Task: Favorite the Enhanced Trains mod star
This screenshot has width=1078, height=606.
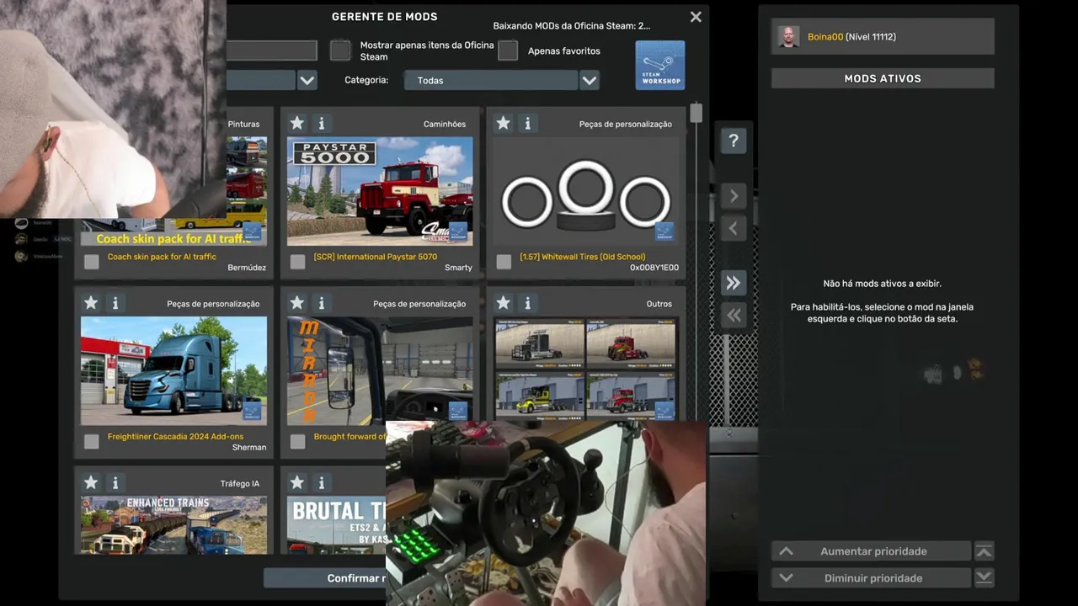Action: [91, 483]
